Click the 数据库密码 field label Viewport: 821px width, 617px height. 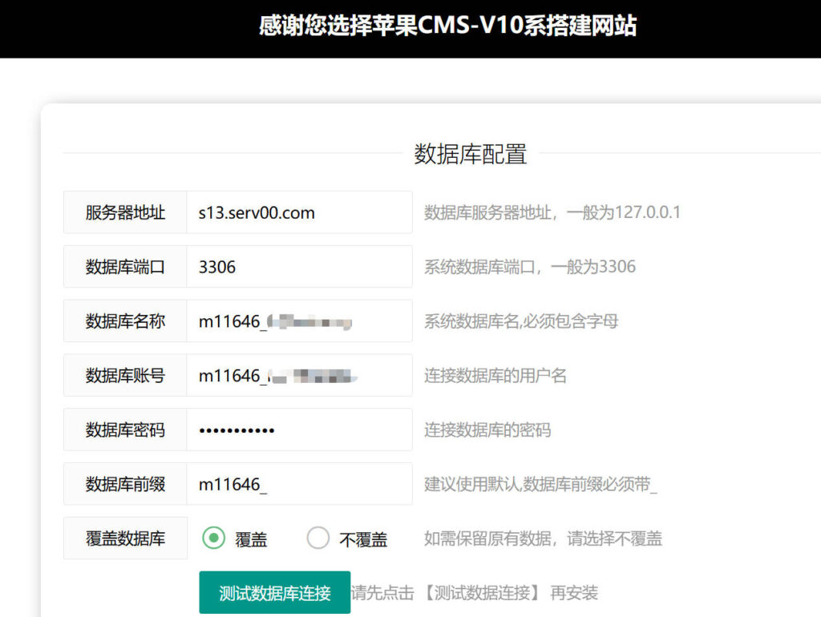(125, 430)
